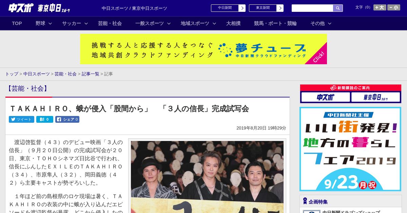Click the pink Click! corner on banner

coord(319,57)
